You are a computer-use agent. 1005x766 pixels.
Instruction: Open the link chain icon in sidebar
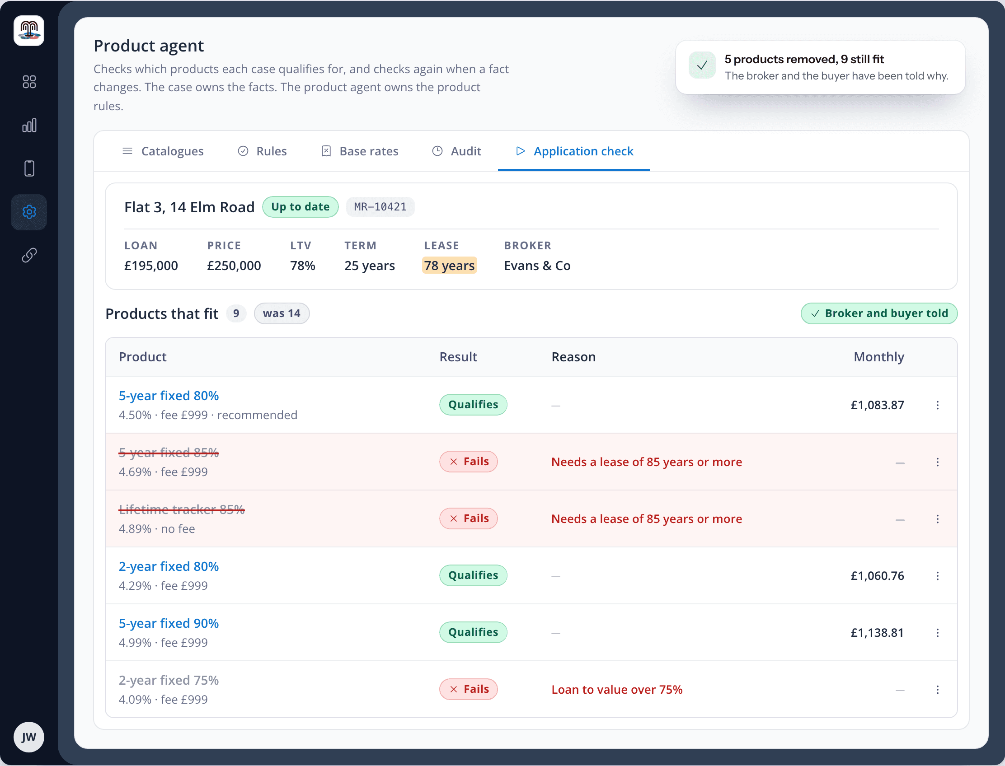coord(29,255)
